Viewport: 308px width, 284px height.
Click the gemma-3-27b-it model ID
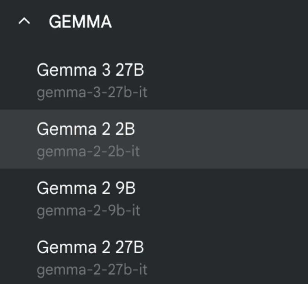pyautogui.click(x=92, y=93)
